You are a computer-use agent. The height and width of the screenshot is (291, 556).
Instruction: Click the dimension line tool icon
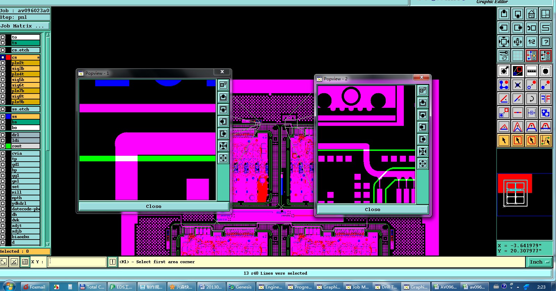532,113
